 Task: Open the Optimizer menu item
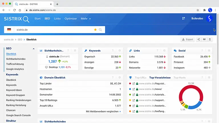tap(71, 19)
